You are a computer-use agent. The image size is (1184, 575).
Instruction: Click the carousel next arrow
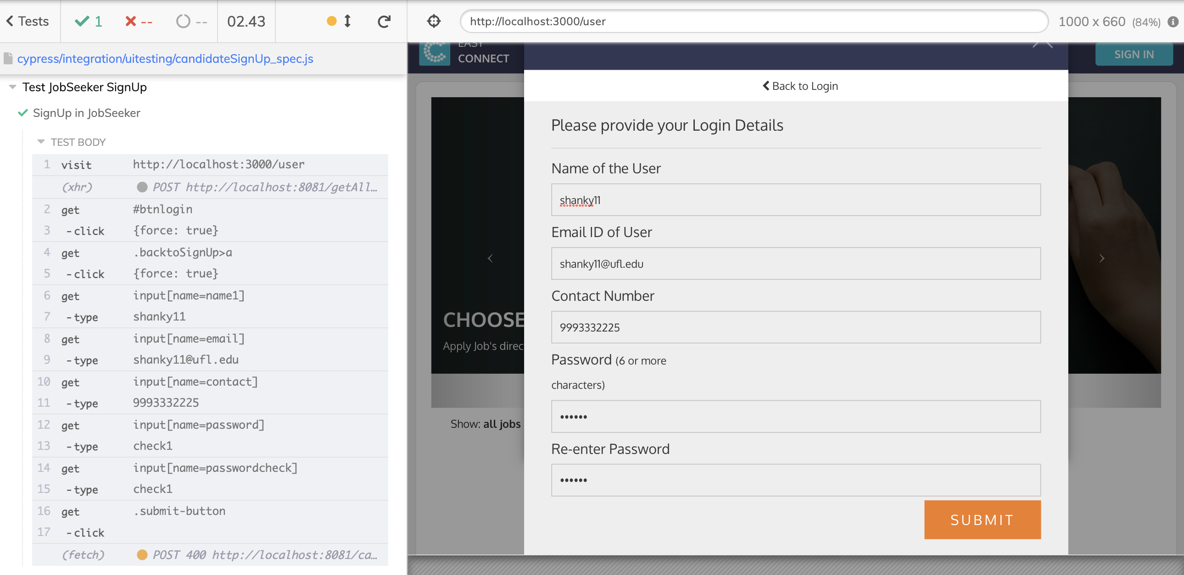1101,259
